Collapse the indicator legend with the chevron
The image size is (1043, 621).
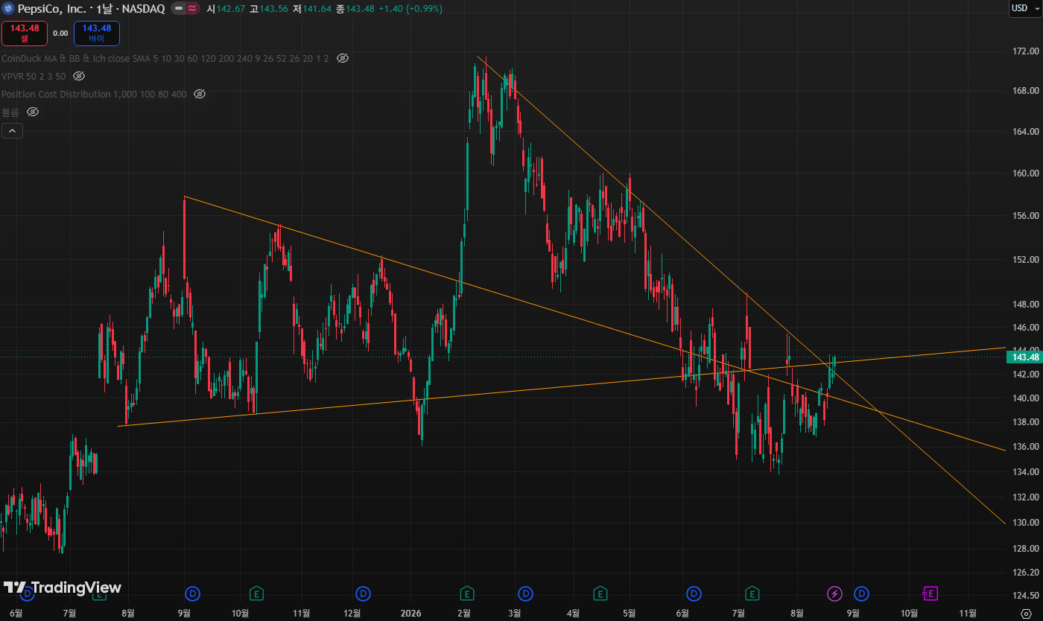point(12,131)
